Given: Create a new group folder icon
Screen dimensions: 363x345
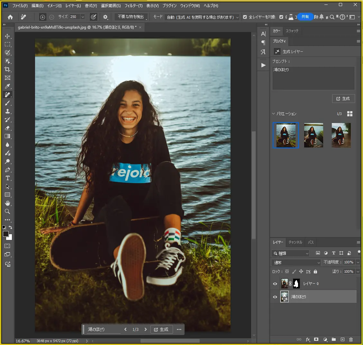Looking at the screenshot, I should [x=334, y=340].
